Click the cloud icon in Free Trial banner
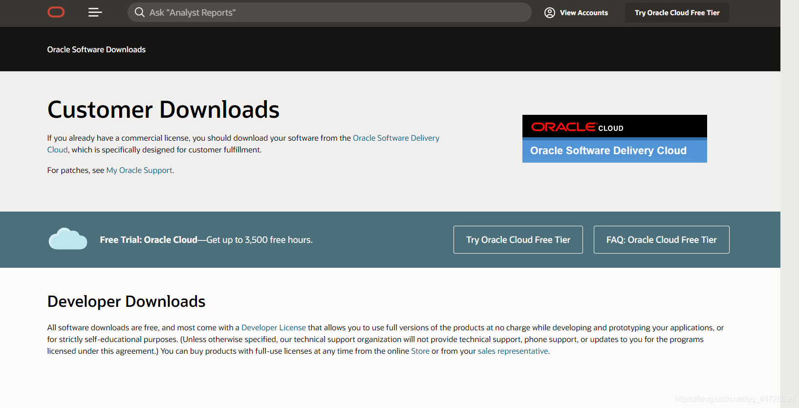Viewport: 799px width, 408px height. click(x=68, y=239)
